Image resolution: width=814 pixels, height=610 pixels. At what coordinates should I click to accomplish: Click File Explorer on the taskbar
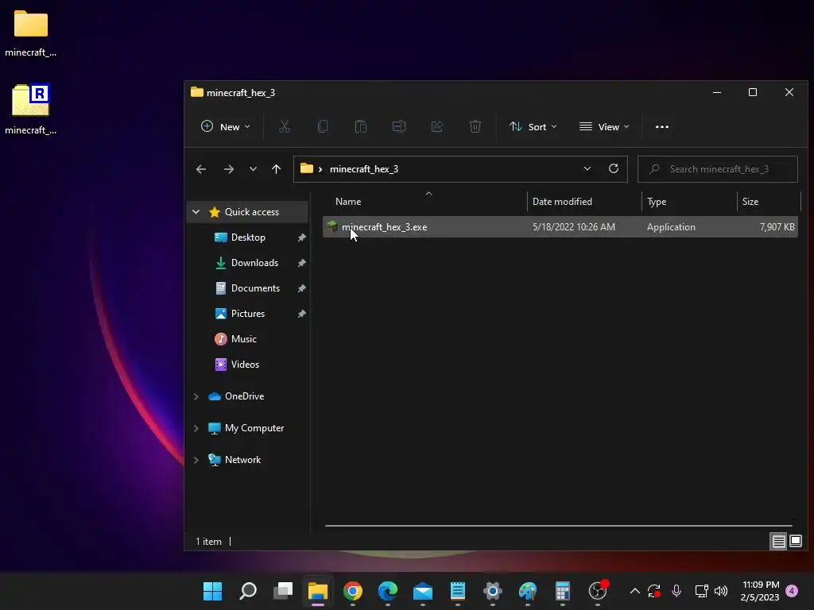318,591
